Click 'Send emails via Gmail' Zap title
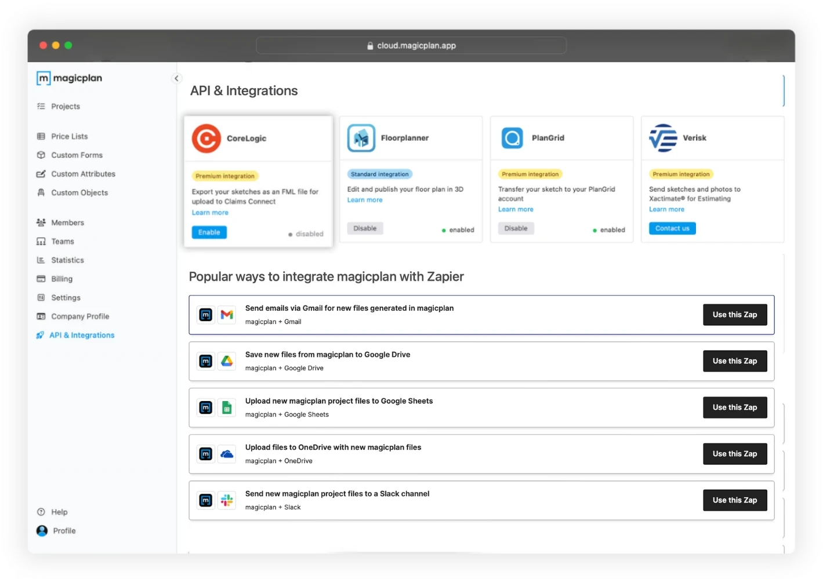The image size is (823, 579). point(349,308)
